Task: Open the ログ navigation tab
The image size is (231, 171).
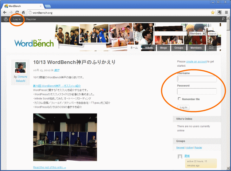Action: pyautogui.click(x=211, y=48)
